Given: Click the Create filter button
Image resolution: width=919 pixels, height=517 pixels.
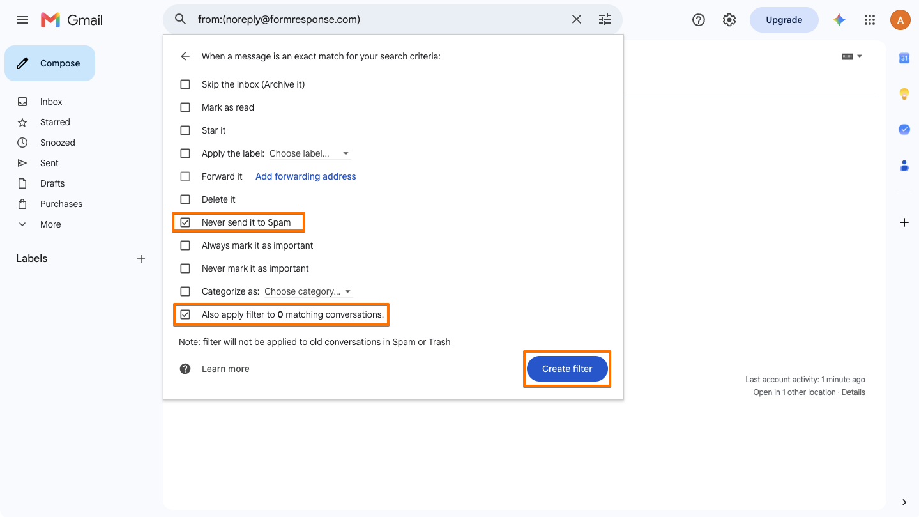Looking at the screenshot, I should point(567,369).
